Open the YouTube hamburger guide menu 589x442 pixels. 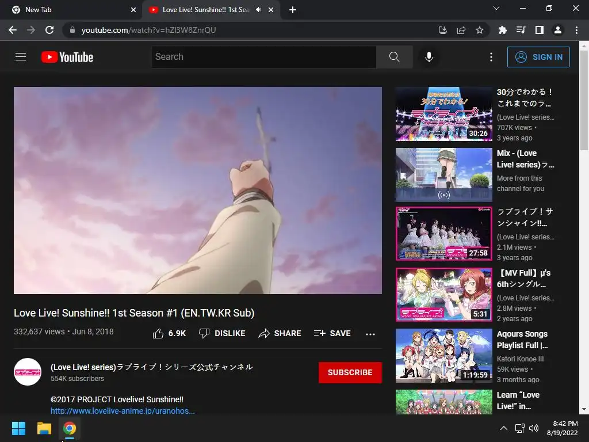pos(21,57)
